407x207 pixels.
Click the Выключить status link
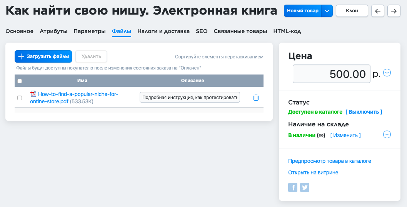pos(364,112)
